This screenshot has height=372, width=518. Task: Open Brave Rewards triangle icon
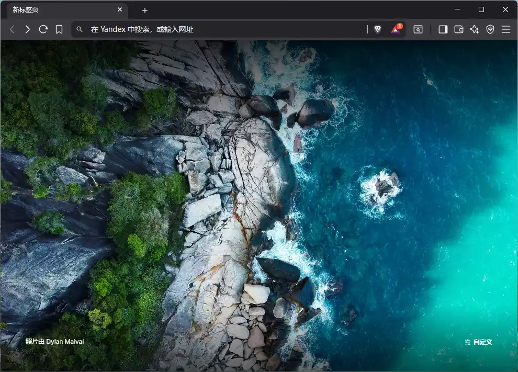[x=396, y=29]
